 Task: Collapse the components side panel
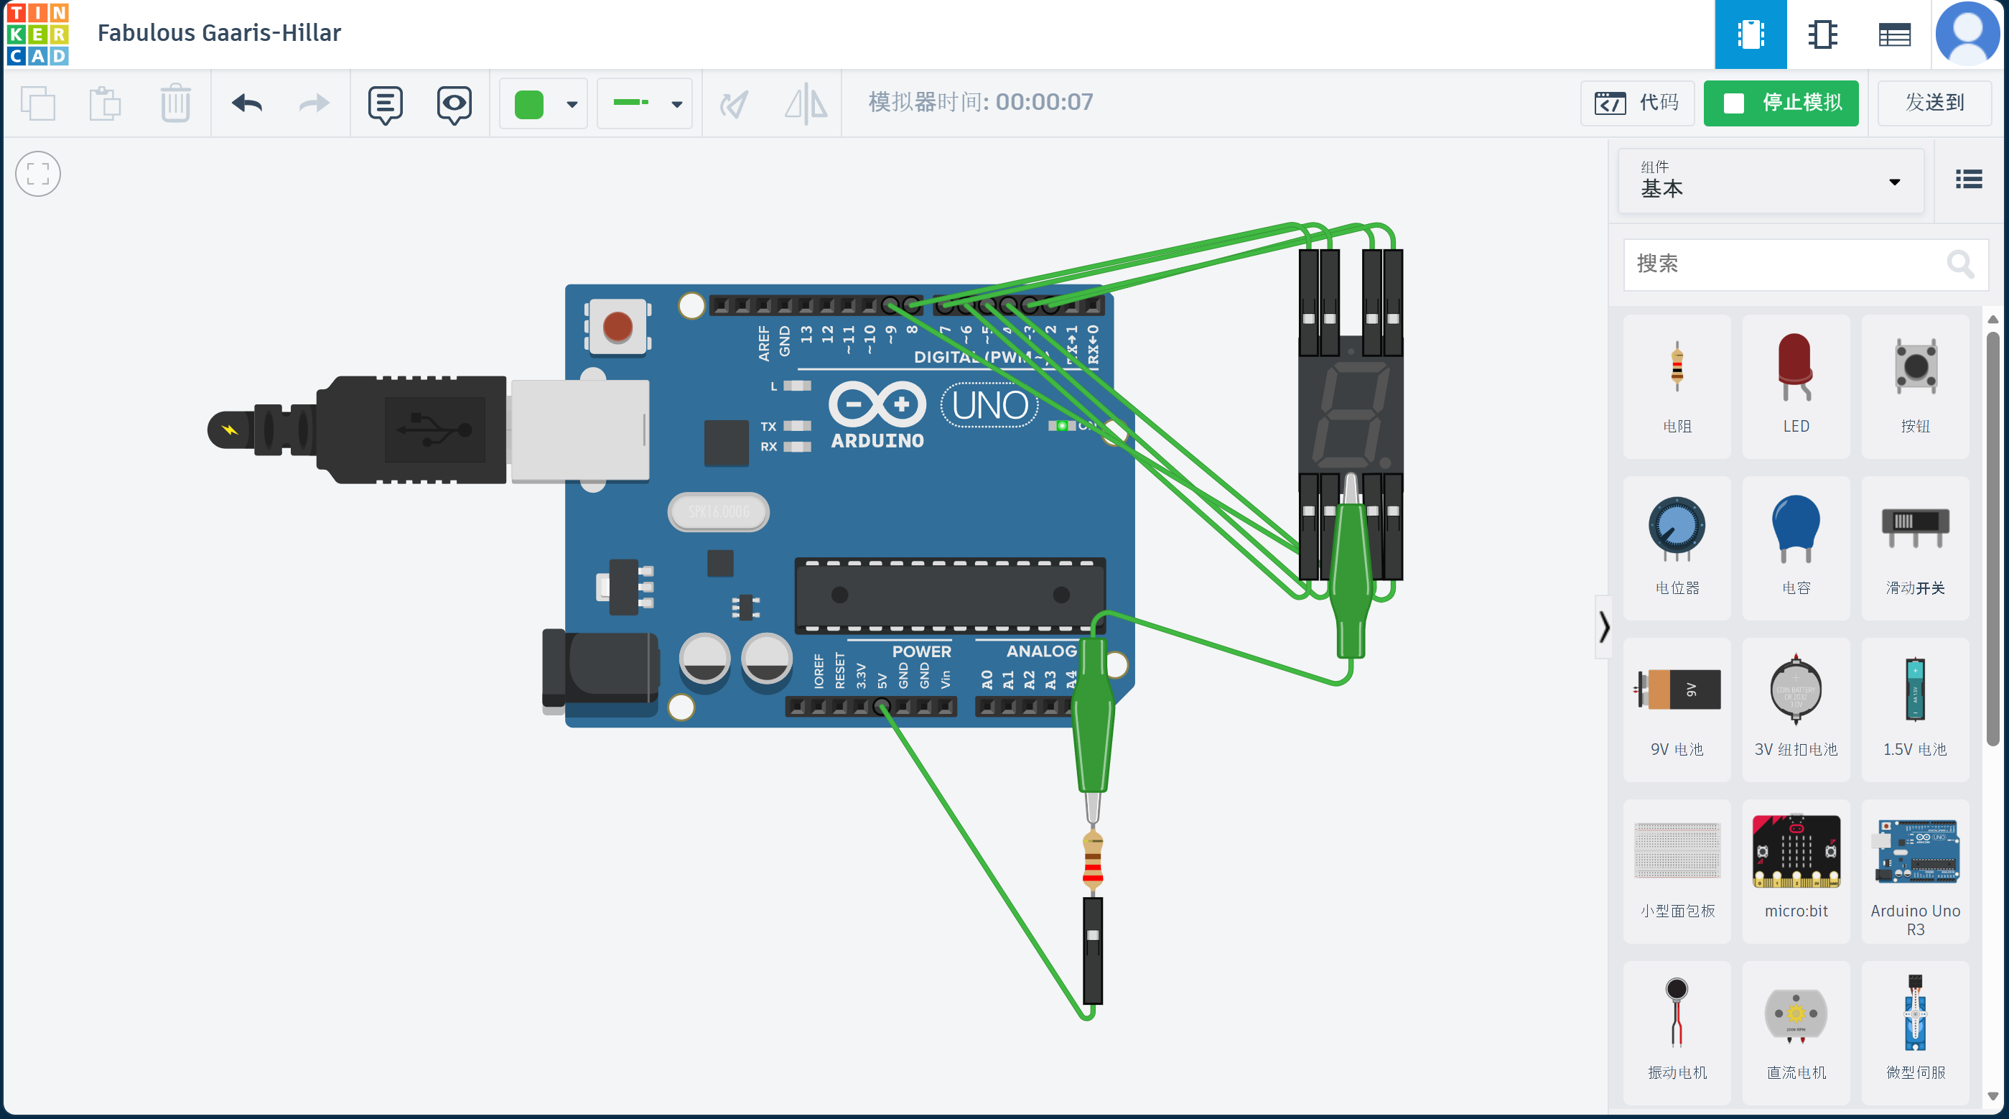[x=1603, y=626]
